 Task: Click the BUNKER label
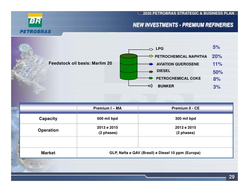tap(166, 86)
